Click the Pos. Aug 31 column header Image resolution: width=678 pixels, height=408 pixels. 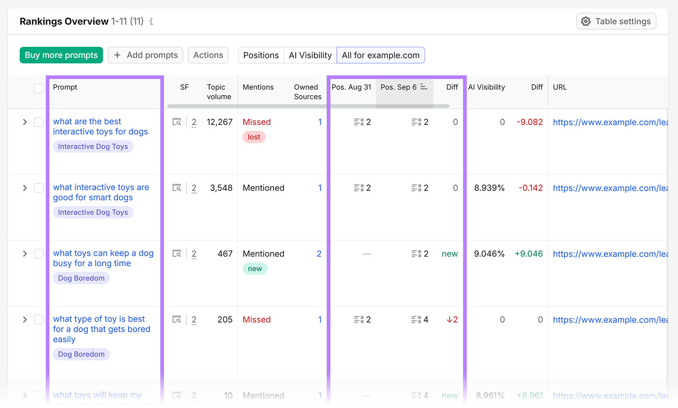pyautogui.click(x=351, y=87)
